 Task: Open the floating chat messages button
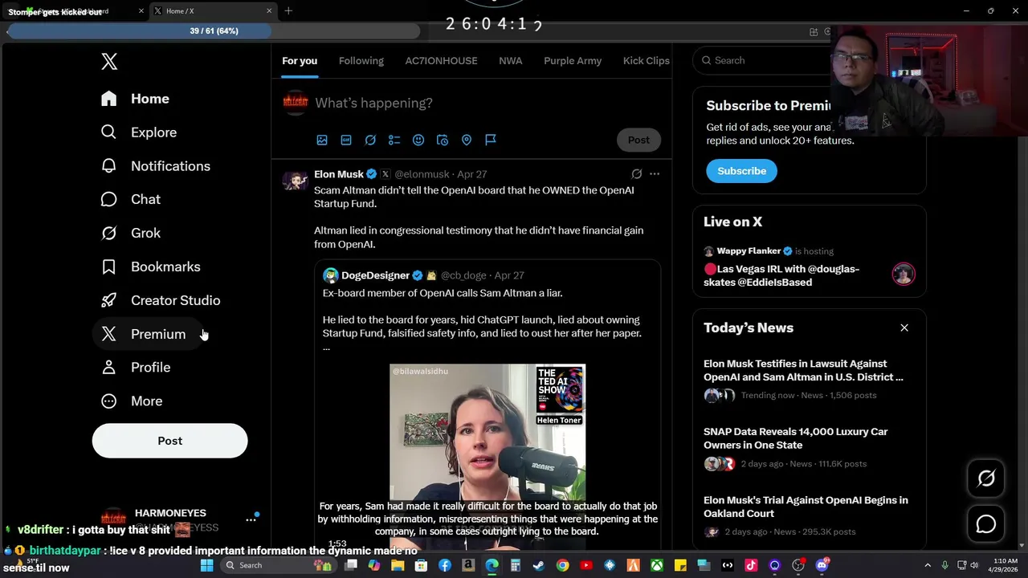[x=986, y=524]
